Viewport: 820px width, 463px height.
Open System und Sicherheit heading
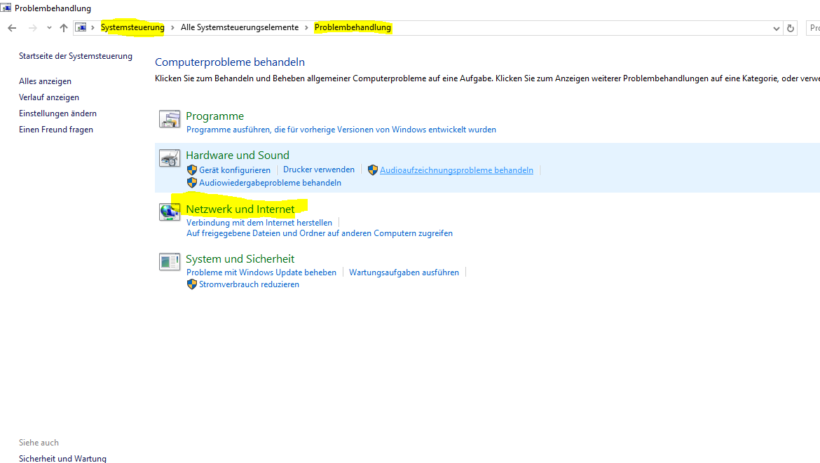point(240,258)
